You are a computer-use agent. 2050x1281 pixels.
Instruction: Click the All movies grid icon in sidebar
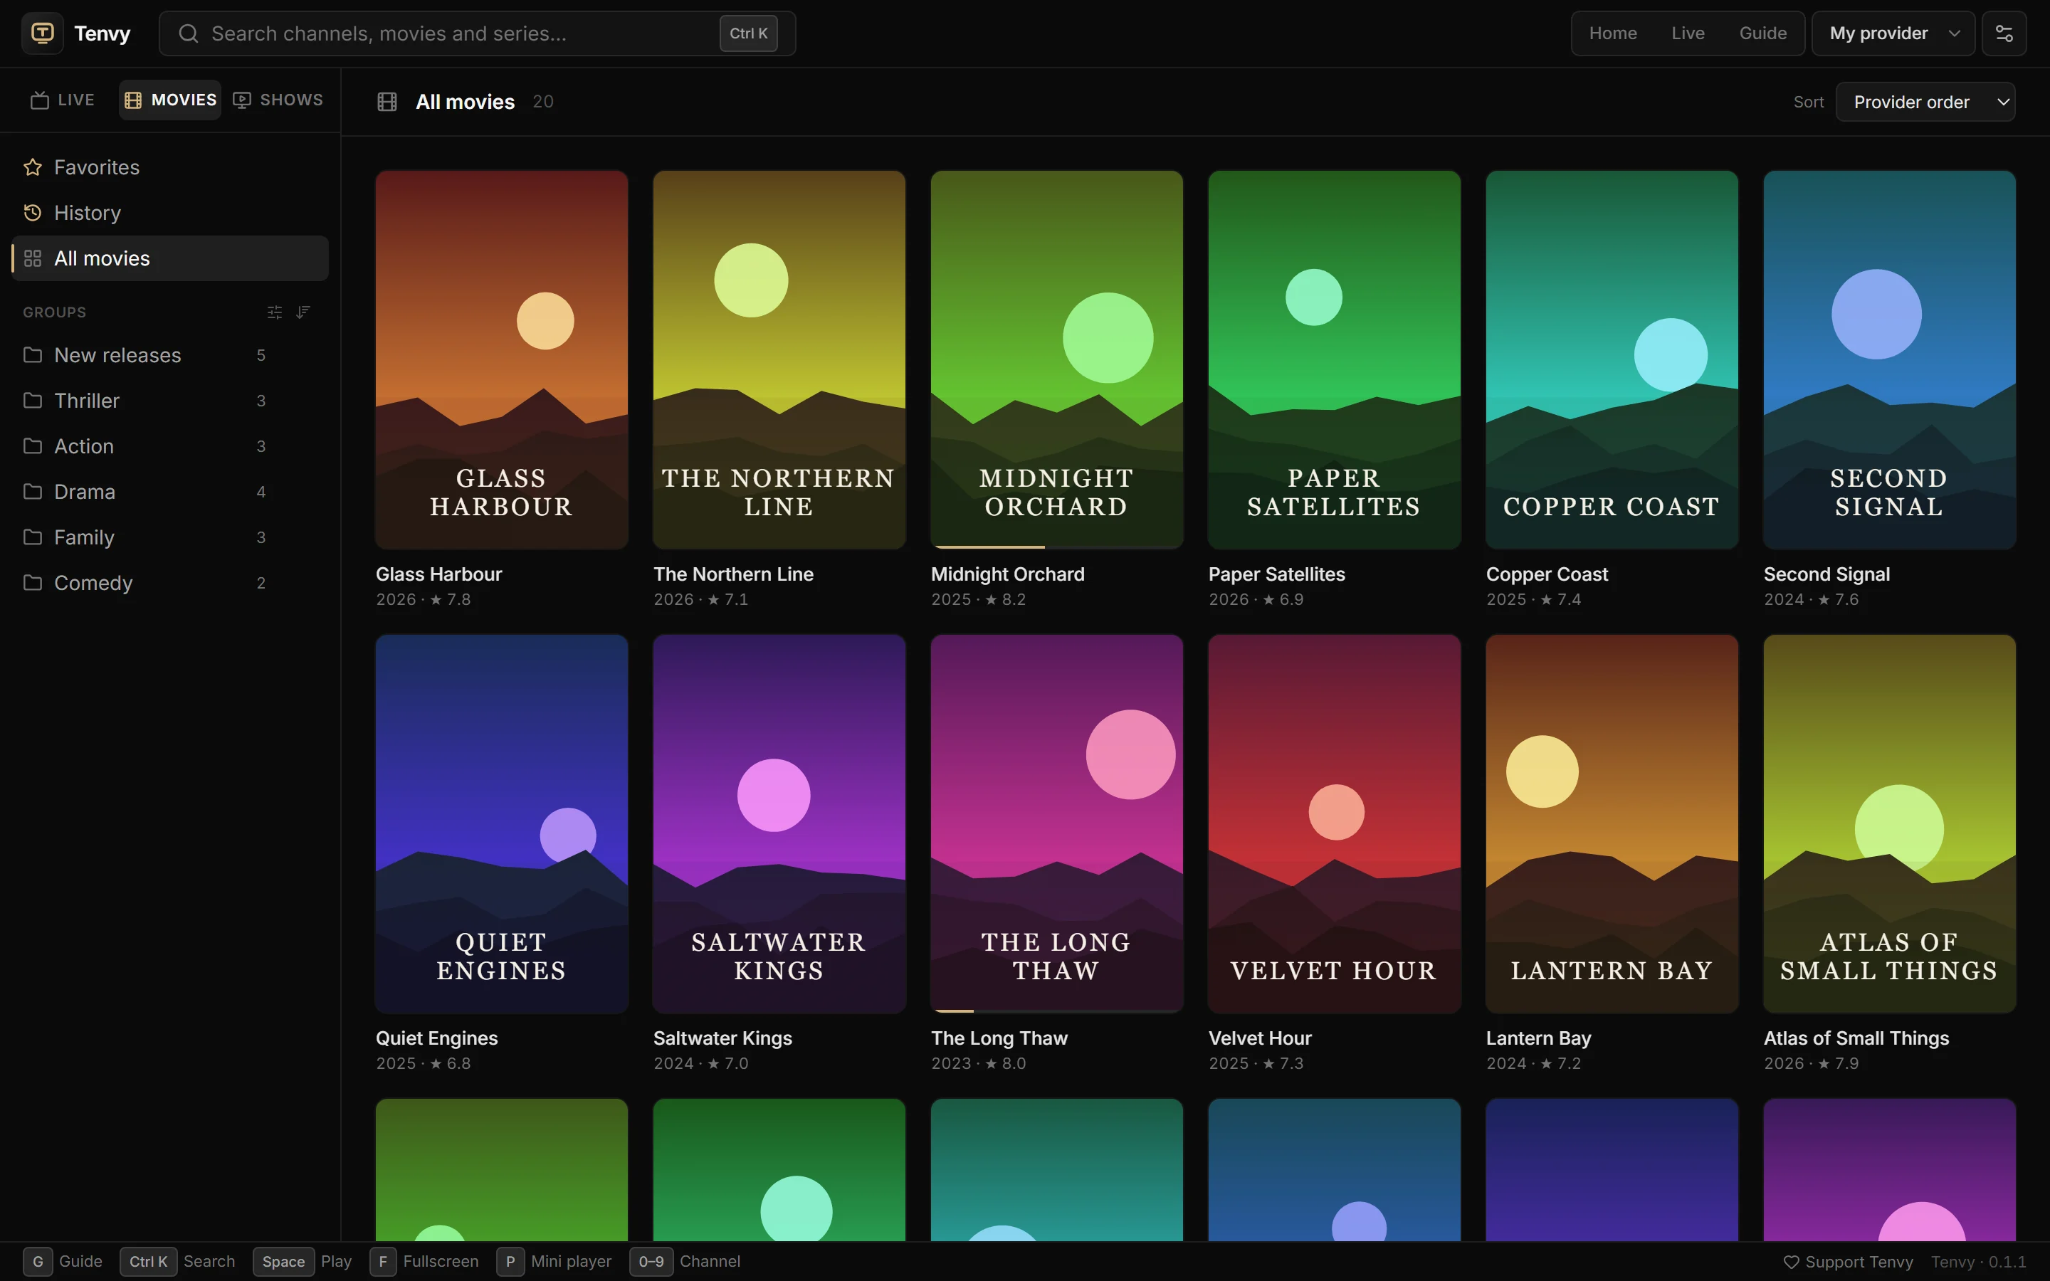tap(32, 258)
